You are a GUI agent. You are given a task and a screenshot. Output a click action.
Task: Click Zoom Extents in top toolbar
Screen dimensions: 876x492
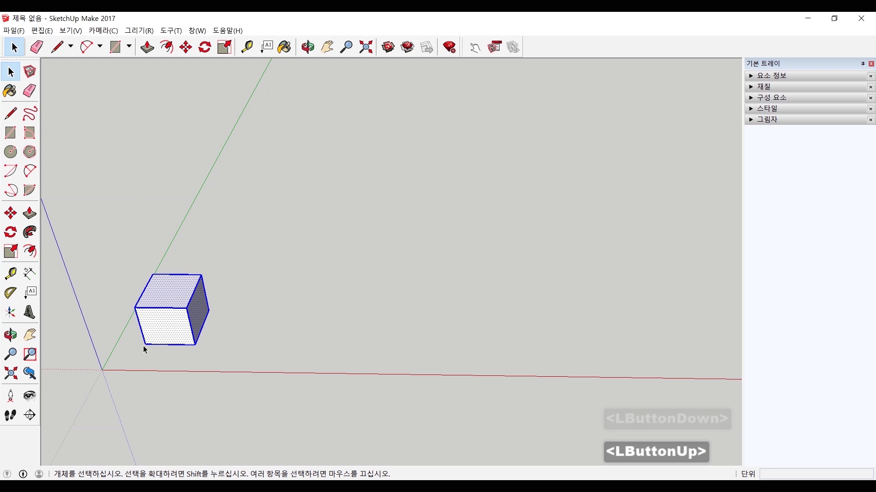click(x=366, y=47)
